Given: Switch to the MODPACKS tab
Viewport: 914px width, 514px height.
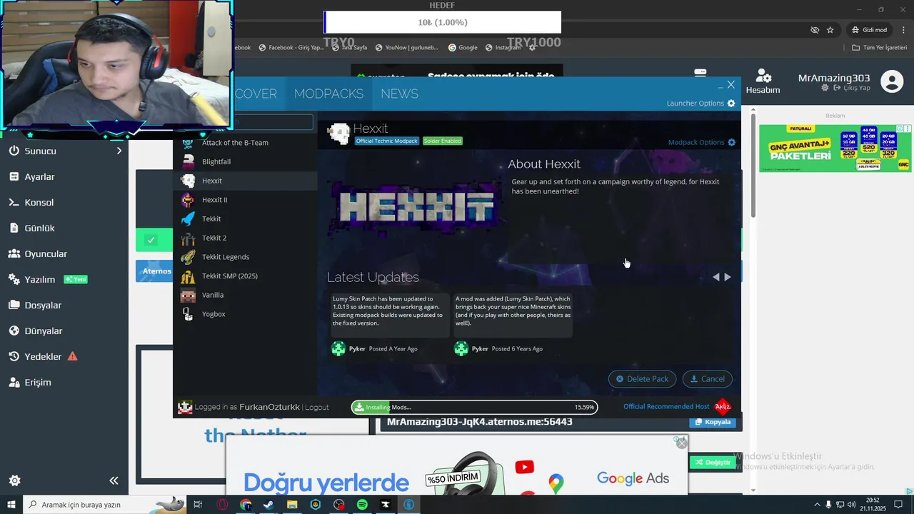Looking at the screenshot, I should (328, 94).
